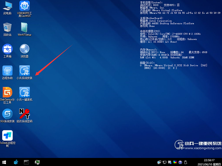This screenshot has width=222, height=166.
Task: Click the blue question mark tray icon
Action: 180,162
